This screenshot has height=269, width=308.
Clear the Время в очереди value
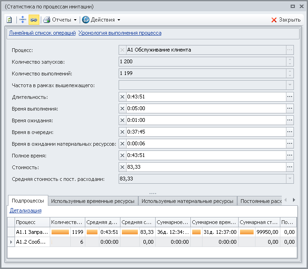[122, 132]
